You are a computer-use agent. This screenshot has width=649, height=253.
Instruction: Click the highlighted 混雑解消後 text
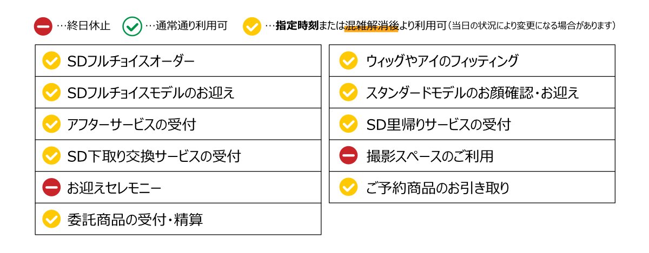click(371, 25)
